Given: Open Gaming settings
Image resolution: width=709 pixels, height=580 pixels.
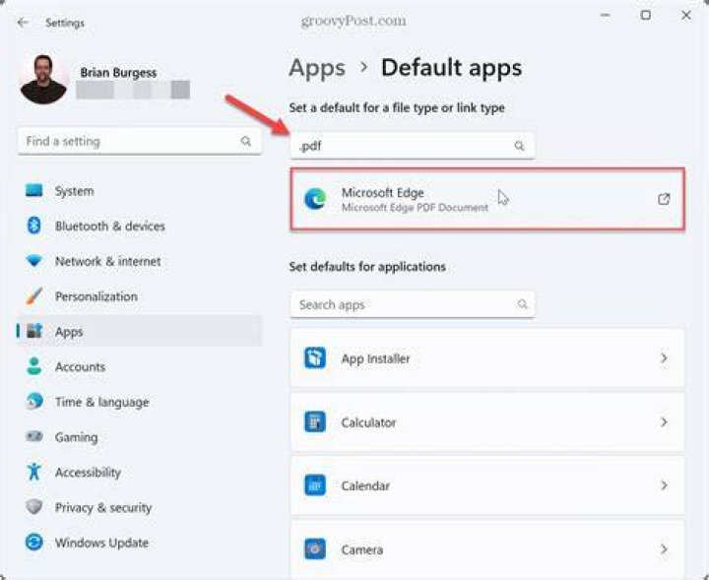Looking at the screenshot, I should click(139, 437).
